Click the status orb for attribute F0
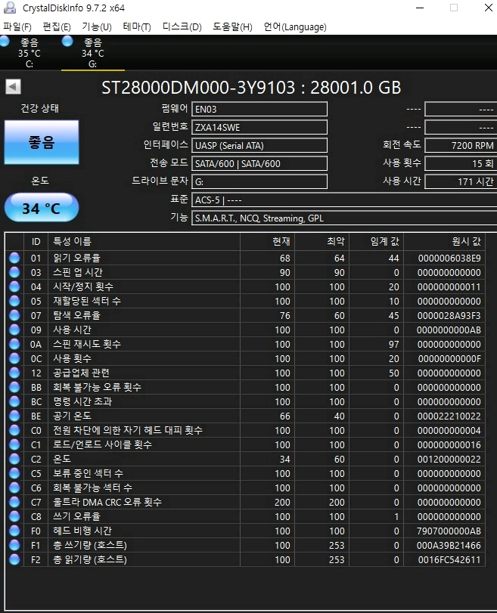The width and height of the screenshot is (497, 613). [x=14, y=531]
